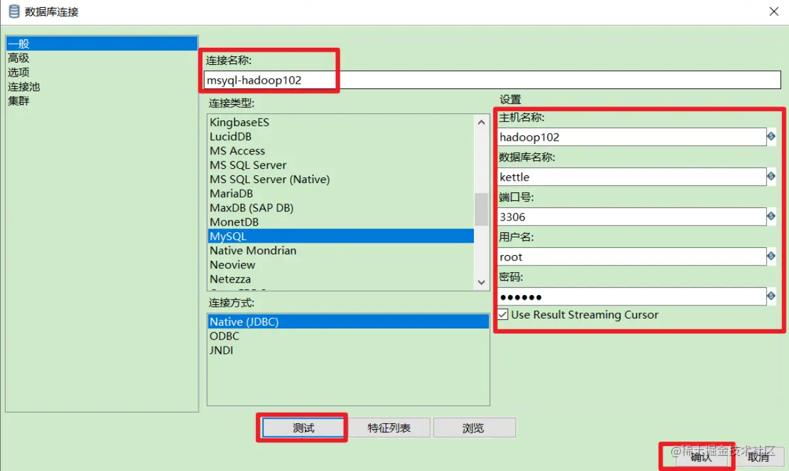Click scroll up arrow in connection type list
This screenshot has height=471, width=789.
tap(482, 122)
